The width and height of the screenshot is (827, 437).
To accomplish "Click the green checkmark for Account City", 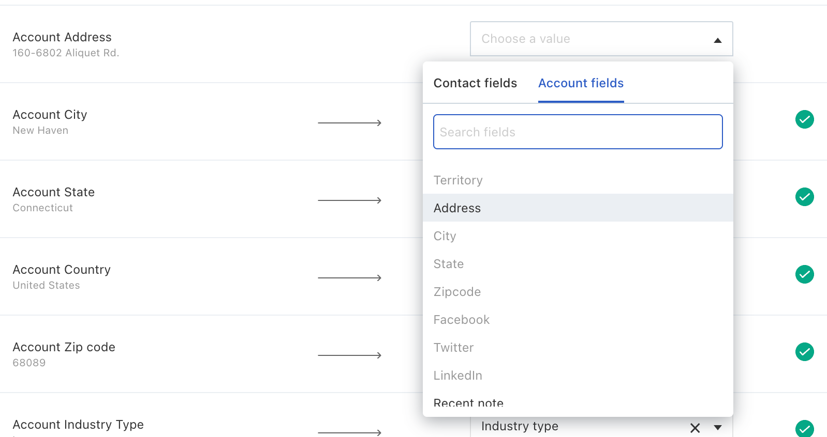I will tap(804, 119).
